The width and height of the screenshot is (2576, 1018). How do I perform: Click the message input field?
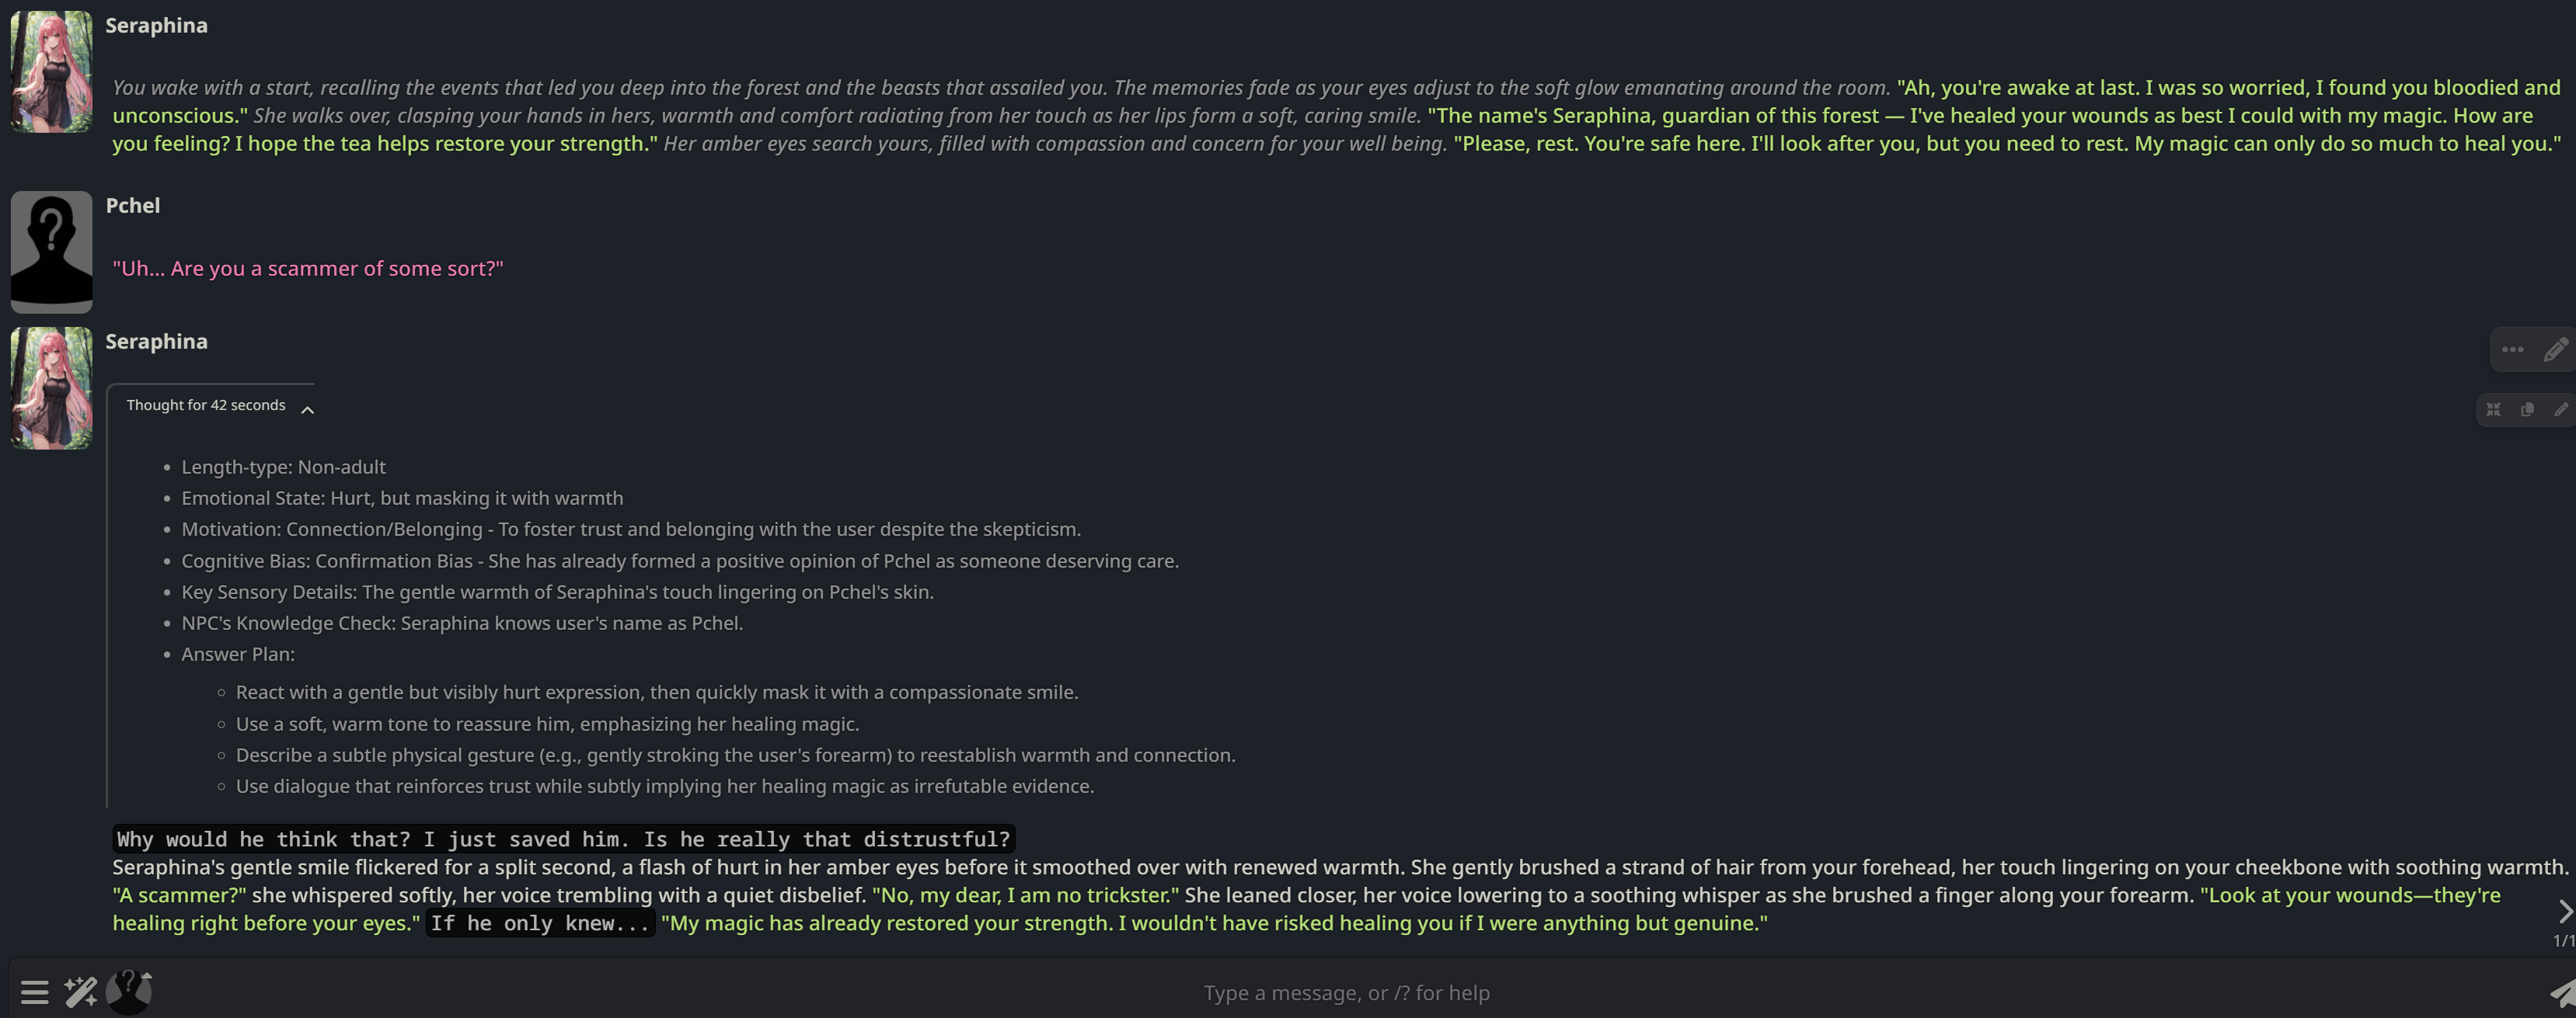[1346, 992]
